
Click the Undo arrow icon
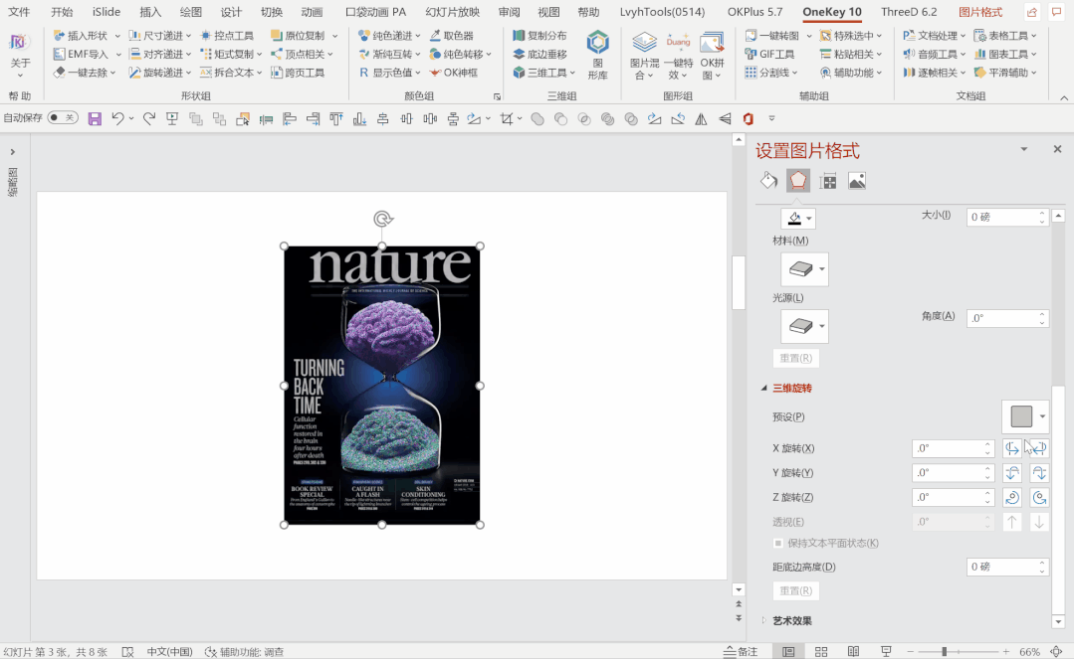pos(117,119)
